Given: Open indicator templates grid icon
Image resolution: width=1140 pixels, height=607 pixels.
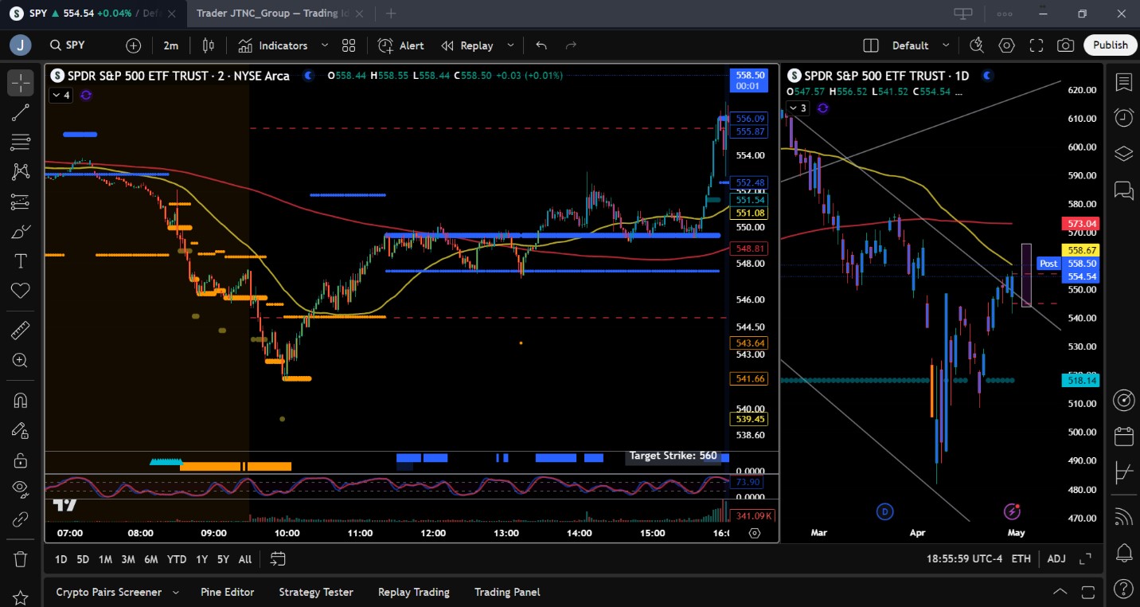Looking at the screenshot, I should click(x=349, y=45).
